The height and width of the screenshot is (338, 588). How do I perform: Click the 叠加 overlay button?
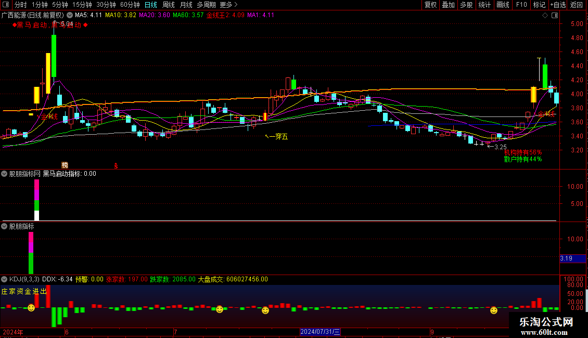coord(449,5)
